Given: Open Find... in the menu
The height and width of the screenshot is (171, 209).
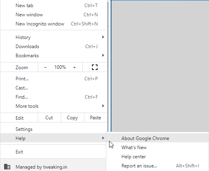Looking at the screenshot, I should click(x=54, y=97).
